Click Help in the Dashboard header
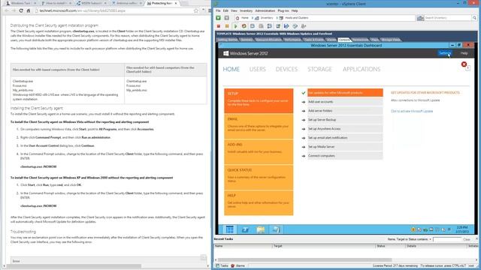The width and height of the screenshot is (481, 270). (464, 53)
